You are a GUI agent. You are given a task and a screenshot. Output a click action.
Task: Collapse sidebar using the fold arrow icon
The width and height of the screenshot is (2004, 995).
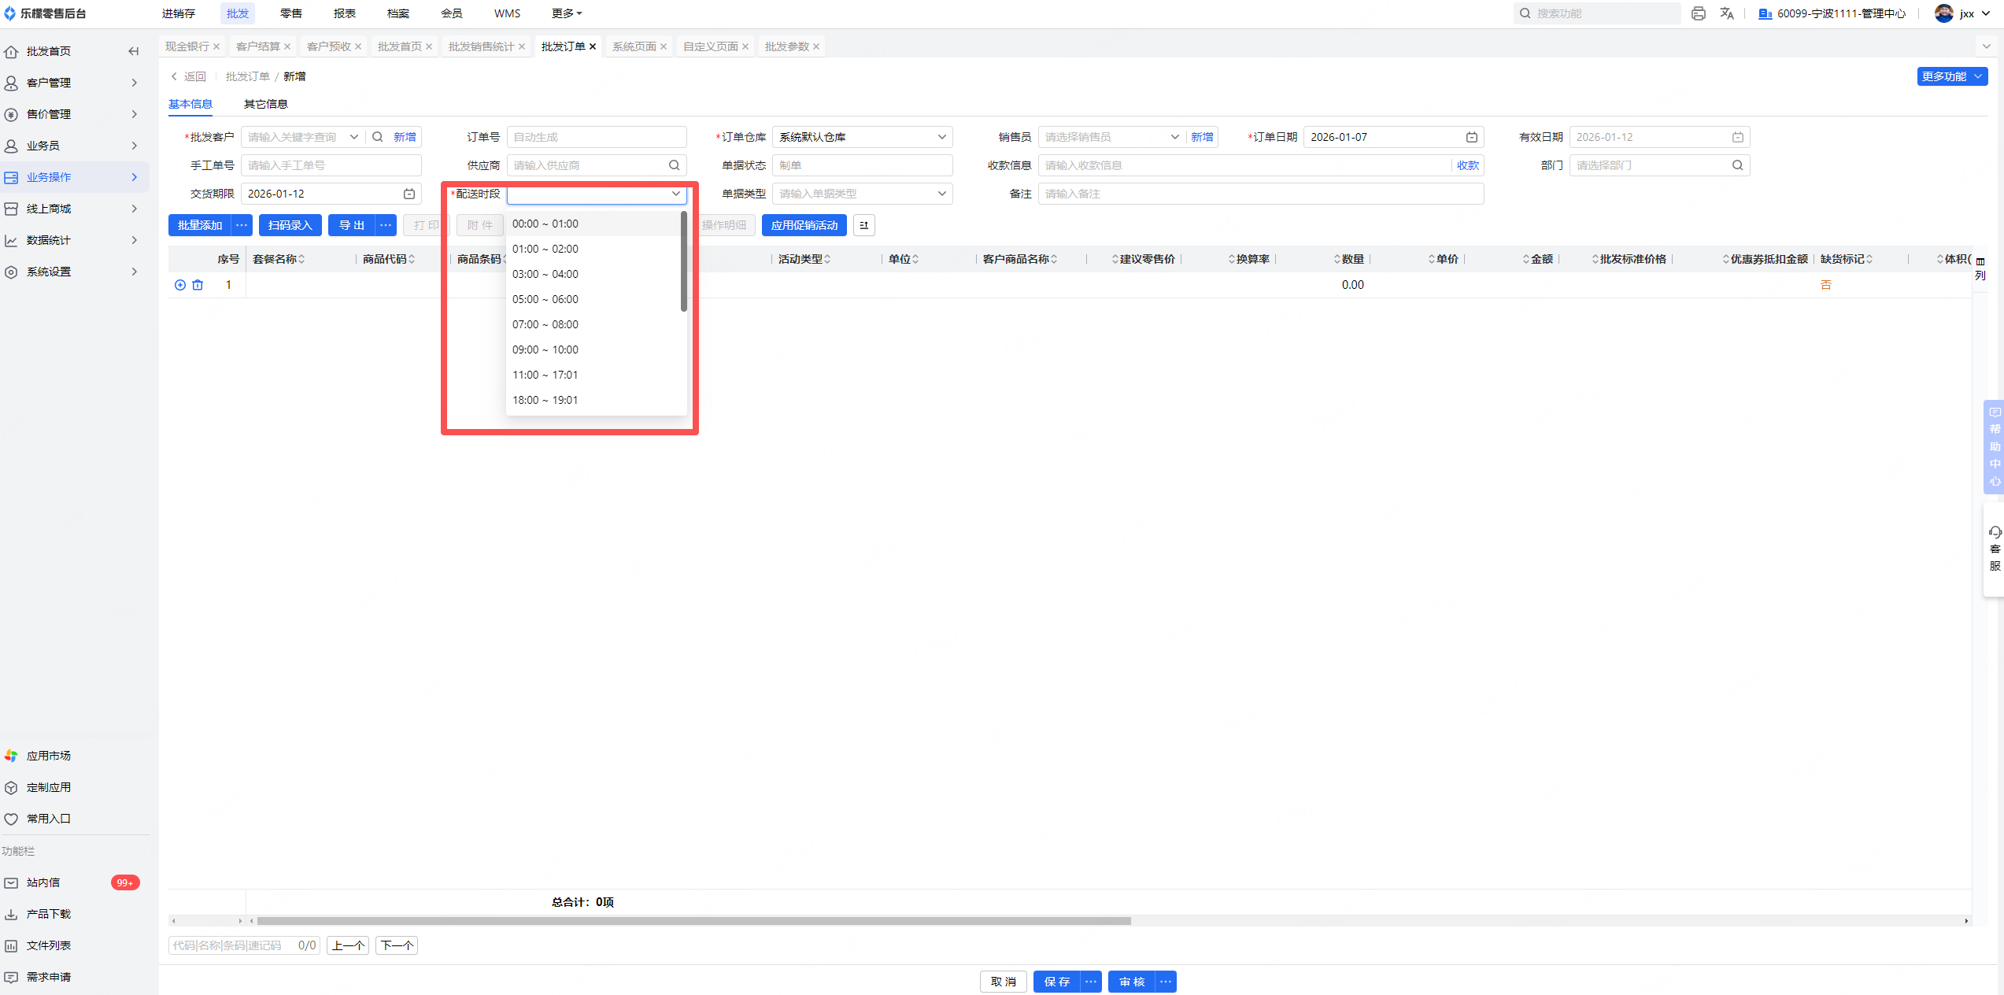coord(133,51)
